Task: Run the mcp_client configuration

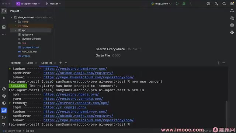Action: coord(177,4)
